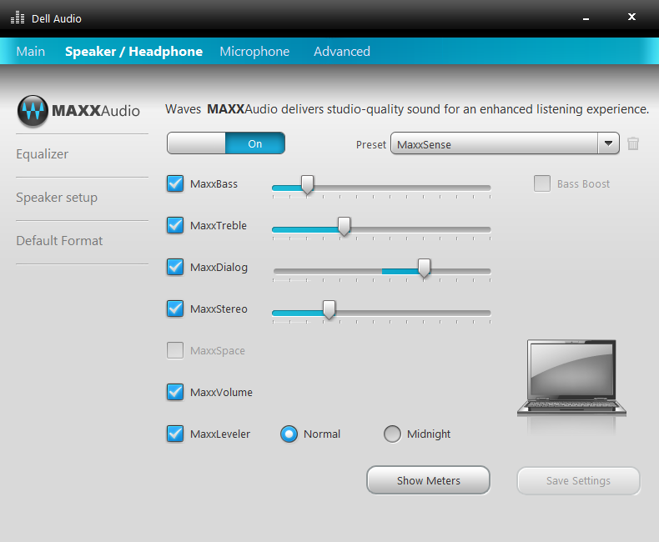Screen dimensions: 659x542
Task: Close the Dell Audio window
Action: click(631, 17)
